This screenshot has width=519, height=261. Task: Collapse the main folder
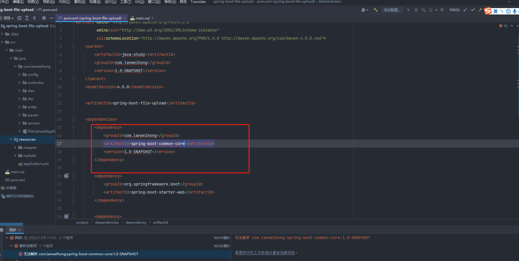pos(7,50)
